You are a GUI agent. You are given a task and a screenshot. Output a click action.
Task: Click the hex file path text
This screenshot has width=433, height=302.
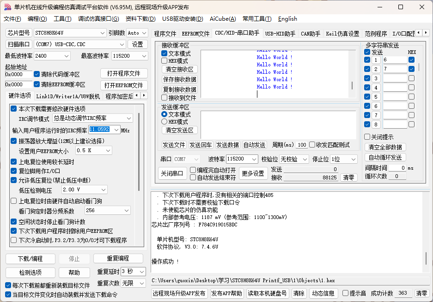243,280
